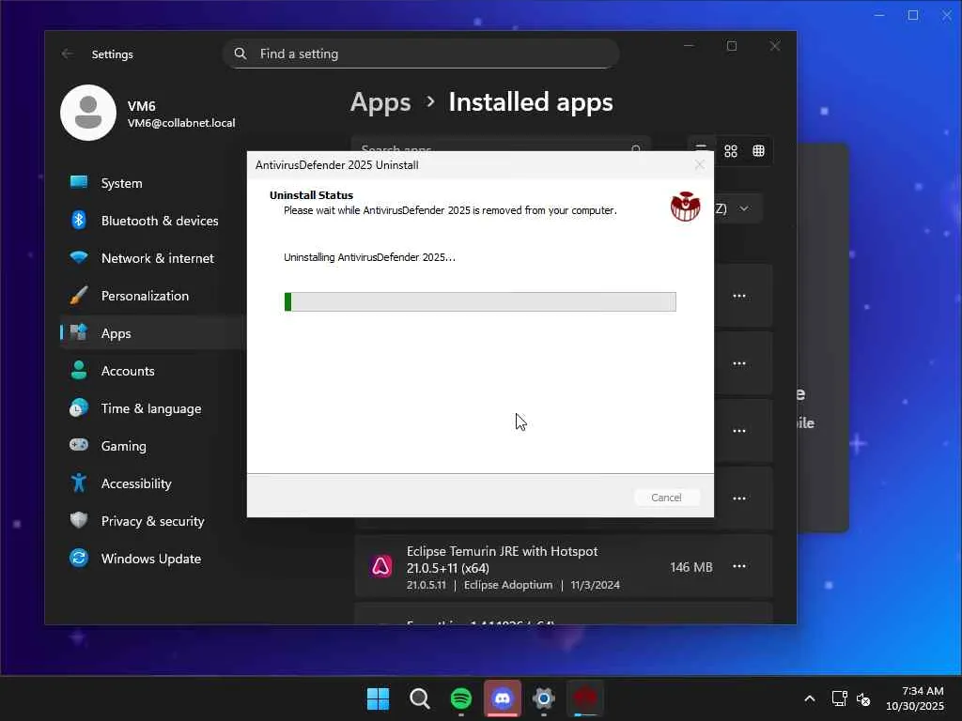The height and width of the screenshot is (721, 962).
Task: Open Settings gear icon in taskbar
Action: 544,698
